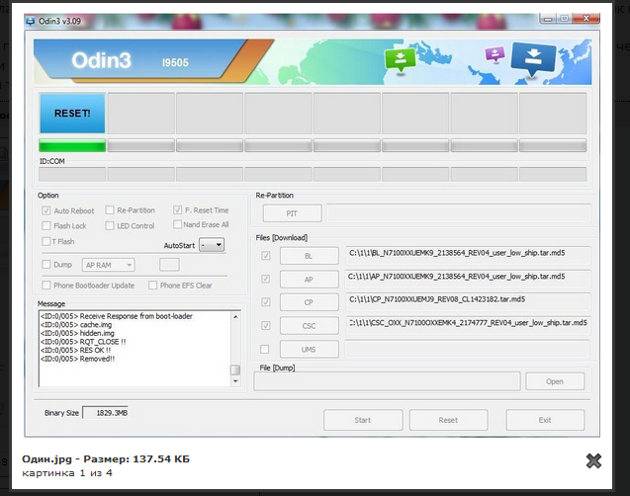This screenshot has height=496, width=630.
Task: Click the blue RESET! status box
Action: point(72,114)
